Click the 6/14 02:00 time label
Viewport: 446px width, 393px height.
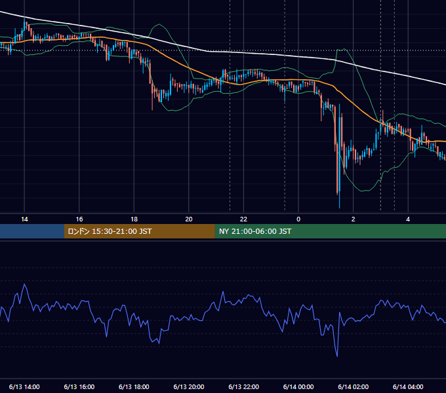tap(354, 386)
